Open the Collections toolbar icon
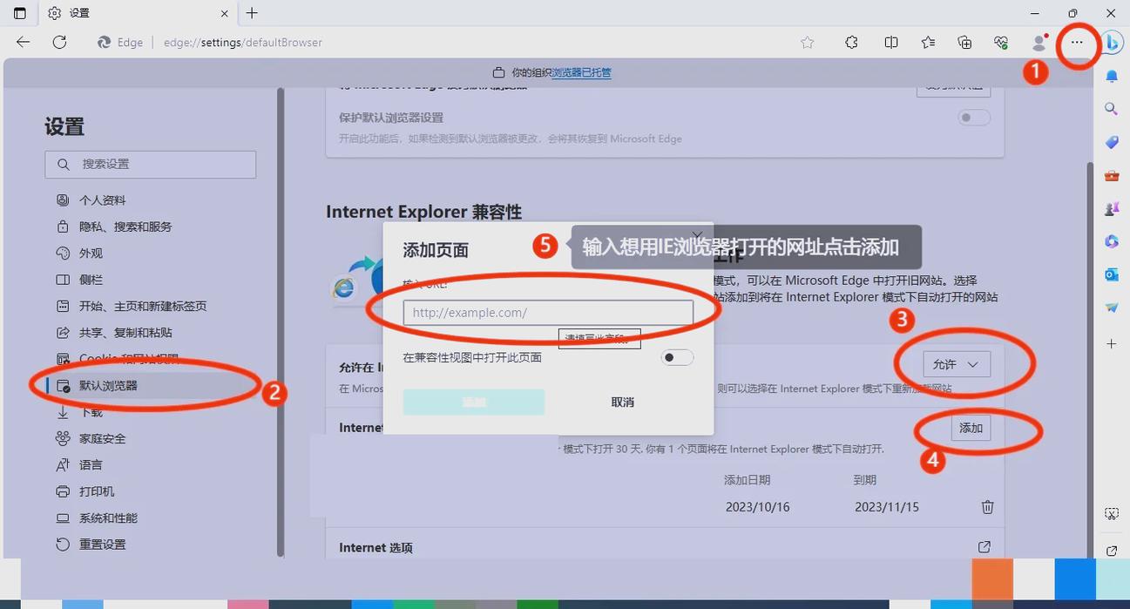The height and width of the screenshot is (609, 1130). [964, 42]
